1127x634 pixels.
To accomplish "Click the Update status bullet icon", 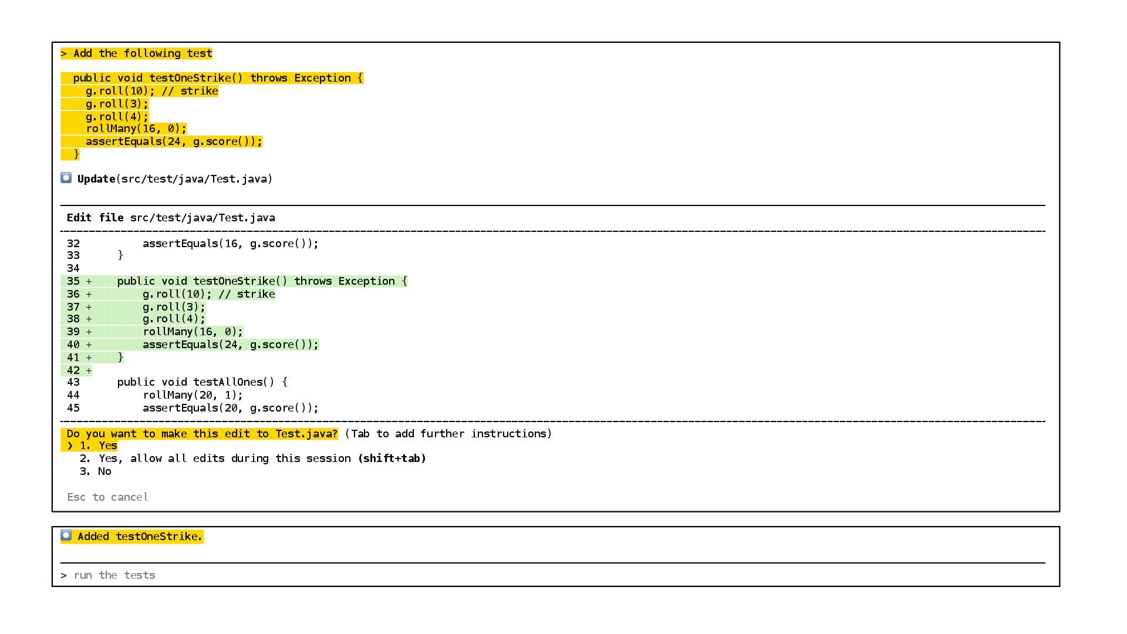I will 66,178.
